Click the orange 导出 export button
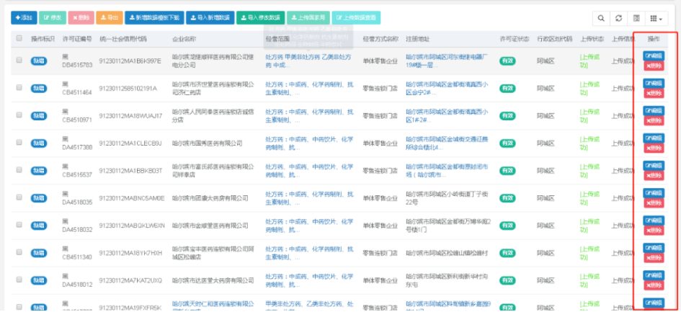Viewport: 681px width, 312px height. pos(110,18)
